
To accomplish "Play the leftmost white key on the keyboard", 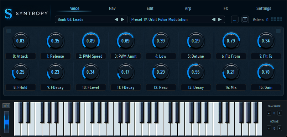I will (17, 130).
